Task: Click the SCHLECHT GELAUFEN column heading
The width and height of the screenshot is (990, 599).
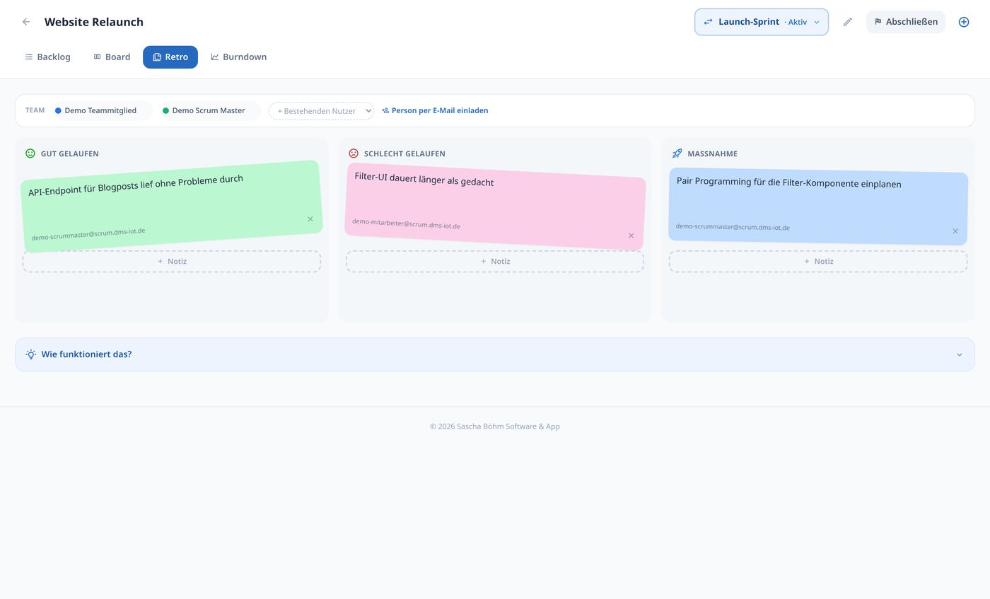Action: point(404,153)
